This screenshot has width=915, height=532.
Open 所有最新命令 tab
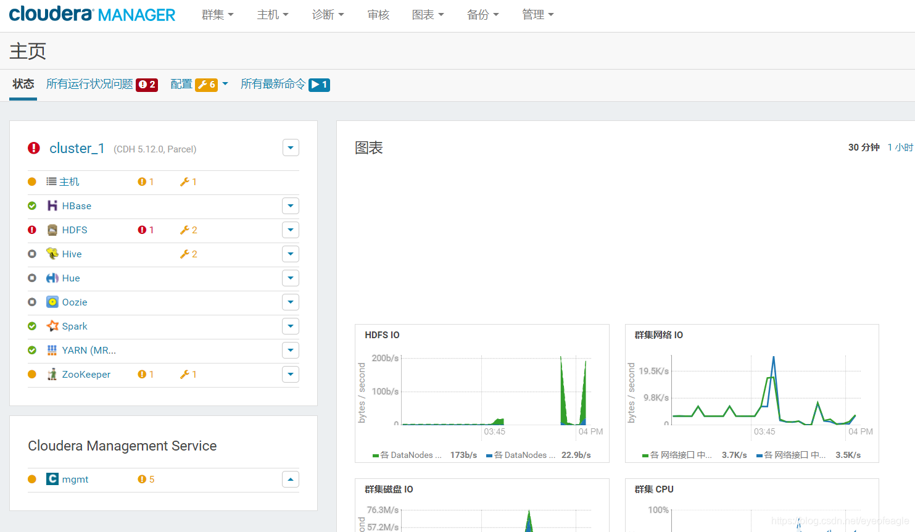pos(285,85)
